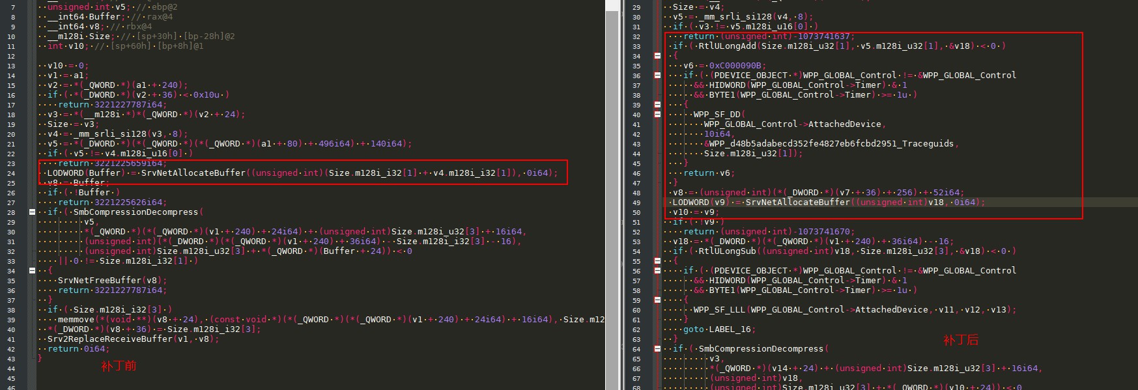The height and width of the screenshot is (390, 1138).
Task: Click the 'if (!Buffer)' line
Action: pos(83,192)
